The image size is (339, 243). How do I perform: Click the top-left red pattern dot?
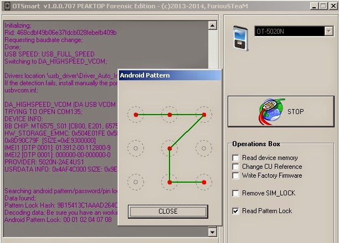(x=136, y=115)
